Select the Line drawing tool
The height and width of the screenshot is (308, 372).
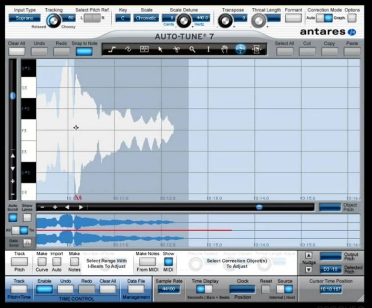coord(112,49)
